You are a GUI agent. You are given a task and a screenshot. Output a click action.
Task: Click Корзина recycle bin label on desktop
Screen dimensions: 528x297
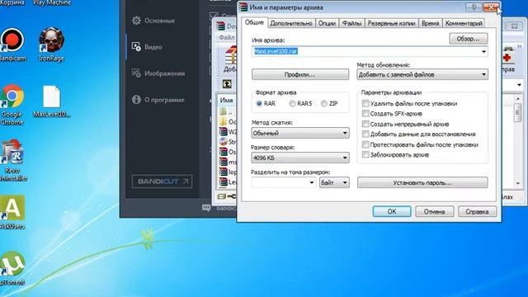pyautogui.click(x=12, y=2)
